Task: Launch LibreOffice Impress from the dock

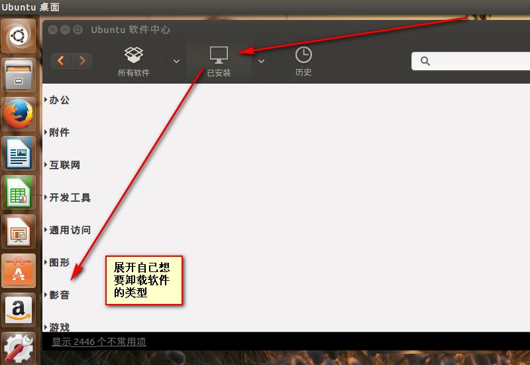Action: click(x=19, y=232)
